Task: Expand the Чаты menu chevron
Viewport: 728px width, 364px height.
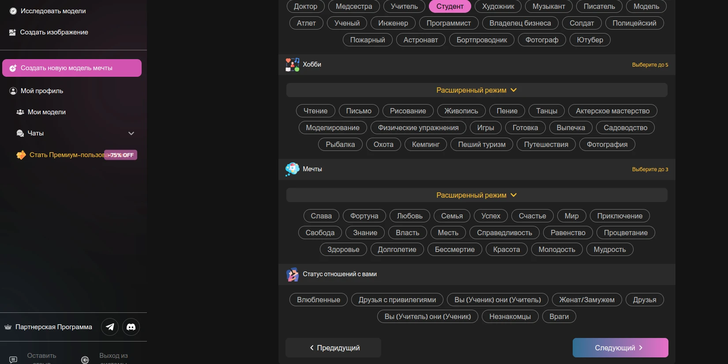Action: pyautogui.click(x=131, y=133)
